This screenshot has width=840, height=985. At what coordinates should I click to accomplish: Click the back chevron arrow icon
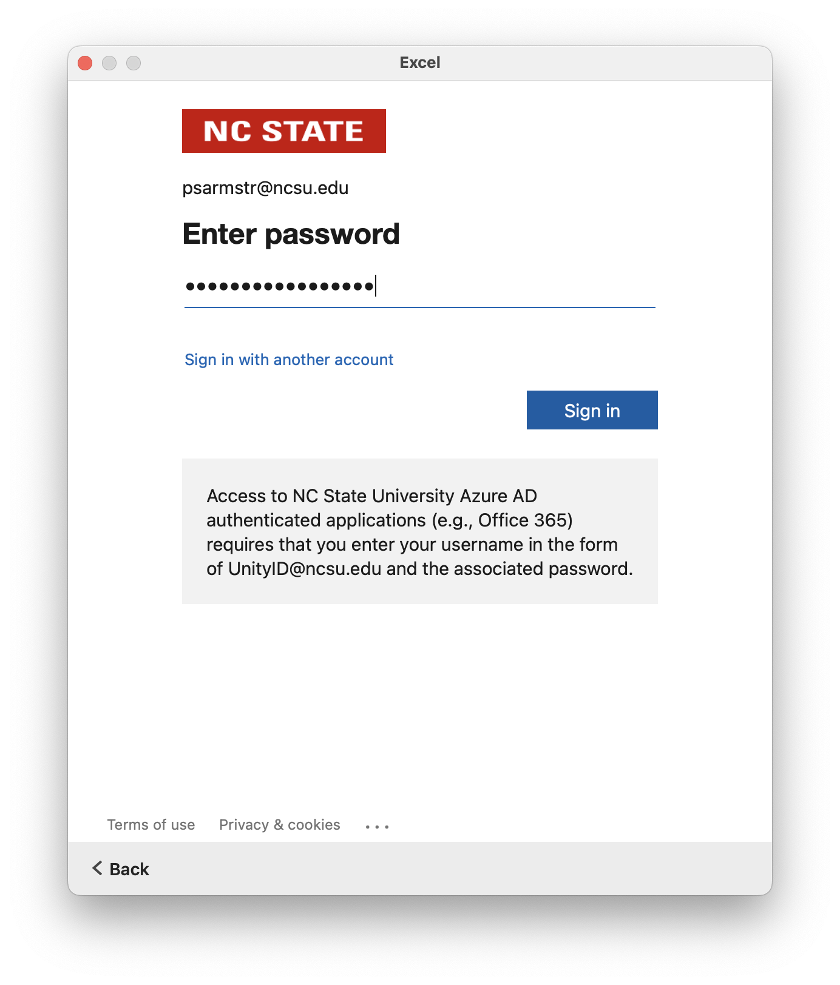click(x=97, y=868)
